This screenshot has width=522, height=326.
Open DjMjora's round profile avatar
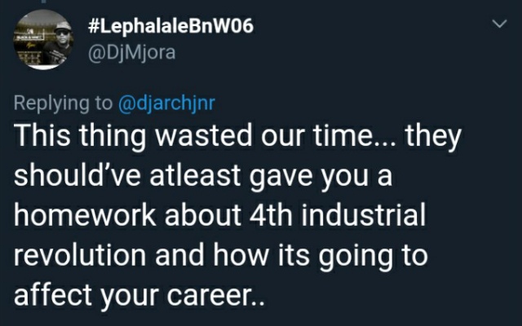43,40
